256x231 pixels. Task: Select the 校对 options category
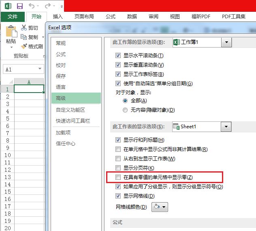coord(76,65)
